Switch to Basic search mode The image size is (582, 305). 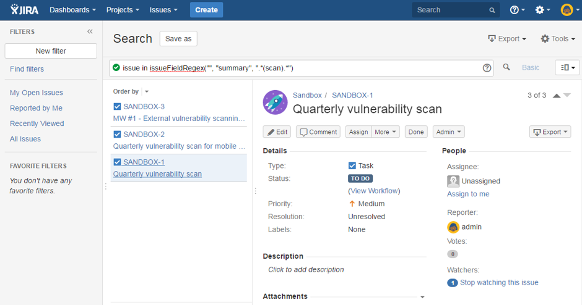tap(531, 68)
